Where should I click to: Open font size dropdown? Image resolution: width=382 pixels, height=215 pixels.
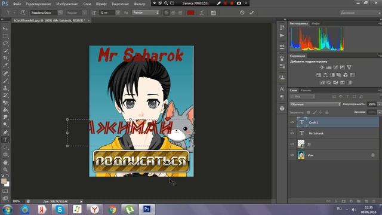pos(118,13)
